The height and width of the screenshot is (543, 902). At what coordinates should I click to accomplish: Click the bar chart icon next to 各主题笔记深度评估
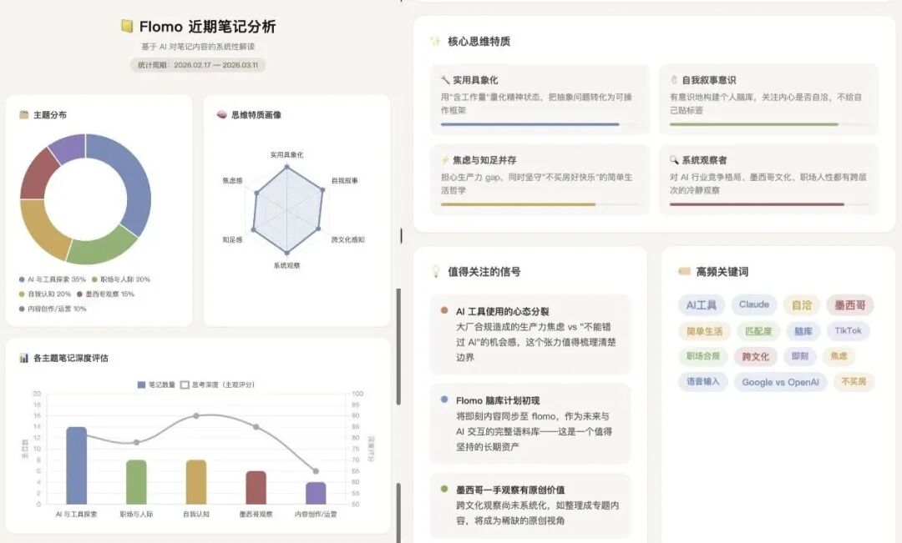pos(23,358)
